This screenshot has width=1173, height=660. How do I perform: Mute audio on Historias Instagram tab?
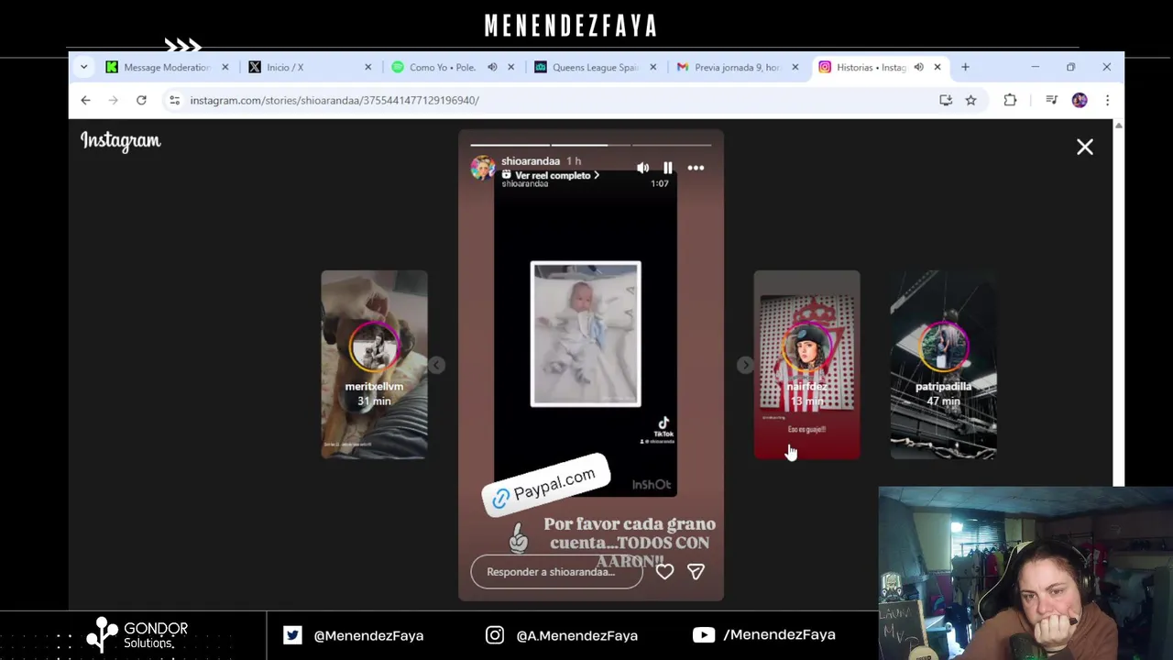pyautogui.click(x=918, y=67)
